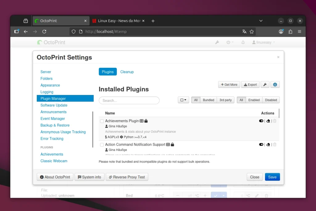Switch to the Cleanup tab
This screenshot has width=316, height=211.
pyautogui.click(x=127, y=72)
